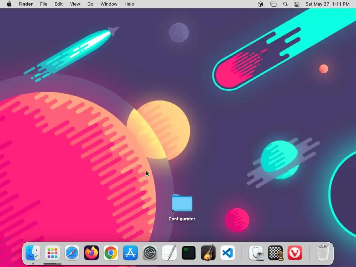This screenshot has width=356, height=267.
Task: Open the Finder application menu
Action: point(26,4)
